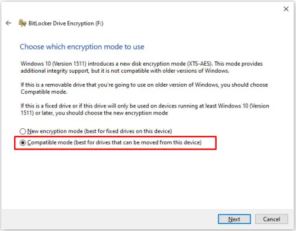
Task: Click the '(best for fixed drives on this device)' text
Action: 128,131
